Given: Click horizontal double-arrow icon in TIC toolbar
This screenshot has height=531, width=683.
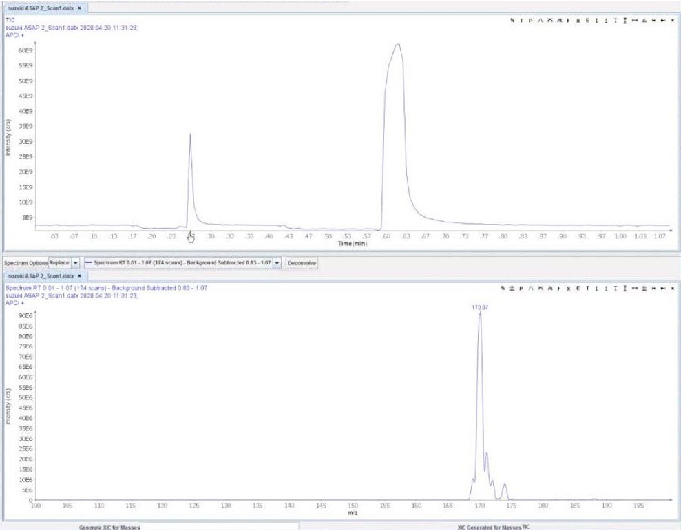Looking at the screenshot, I should tap(633, 21).
